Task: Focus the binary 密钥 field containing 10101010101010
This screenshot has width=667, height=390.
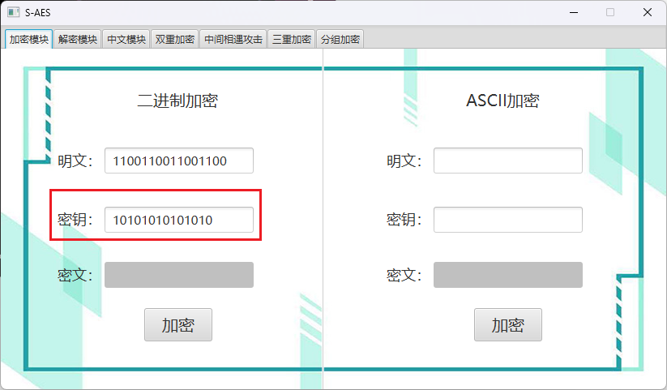Action: pos(178,219)
